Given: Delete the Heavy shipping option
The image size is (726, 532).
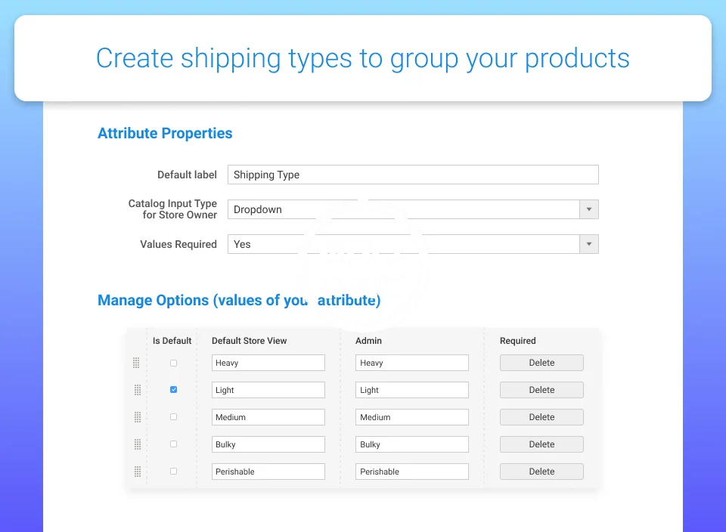Looking at the screenshot, I should coord(541,363).
